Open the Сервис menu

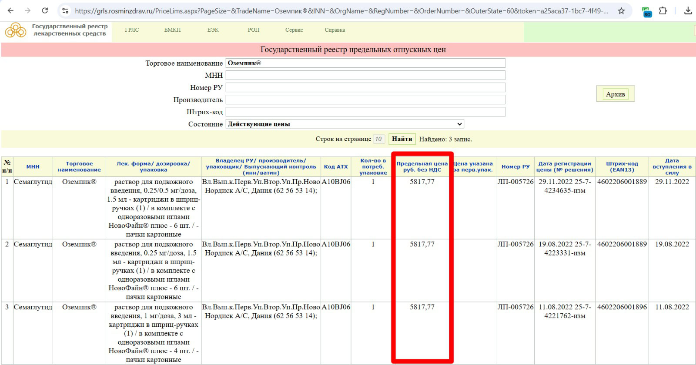pos(294,30)
